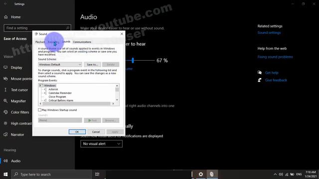The height and width of the screenshot is (179, 319).
Task: Click Program Events horizontal scrollbar right arrow
Action: (x=113, y=103)
